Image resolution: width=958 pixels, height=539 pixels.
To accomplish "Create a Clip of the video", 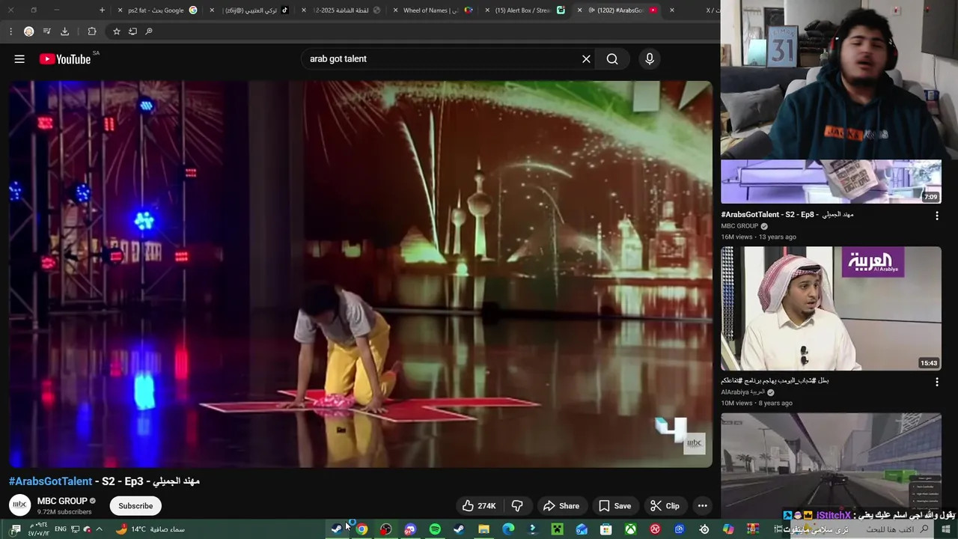I will click(665, 506).
